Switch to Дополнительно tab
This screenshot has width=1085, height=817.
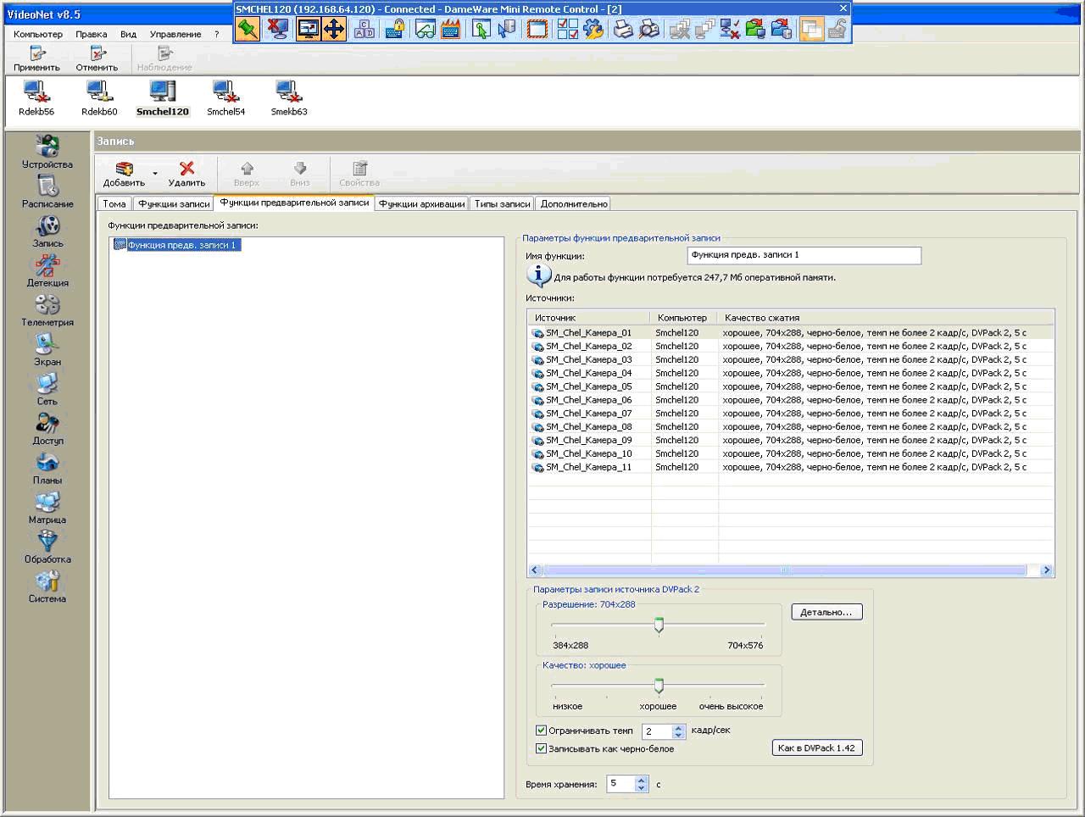pyautogui.click(x=574, y=204)
